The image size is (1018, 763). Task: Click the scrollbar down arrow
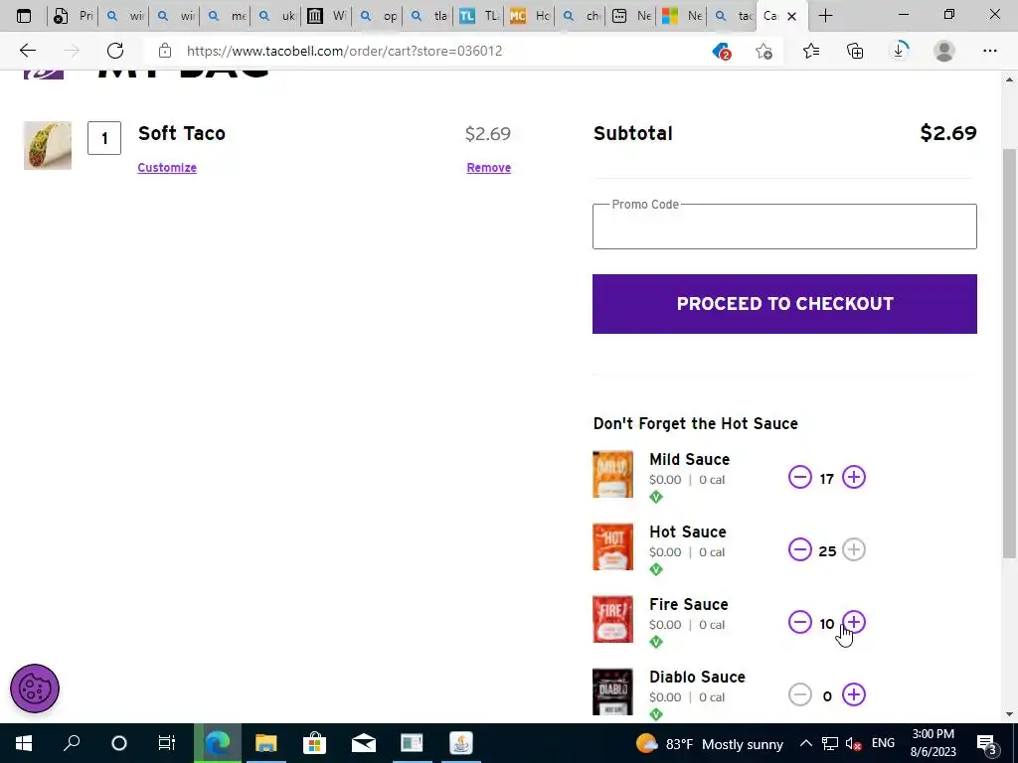(1009, 714)
